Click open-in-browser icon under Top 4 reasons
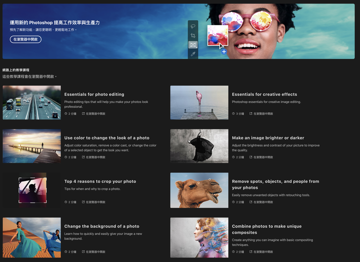This screenshot has width=360, height=262. tap(83, 202)
